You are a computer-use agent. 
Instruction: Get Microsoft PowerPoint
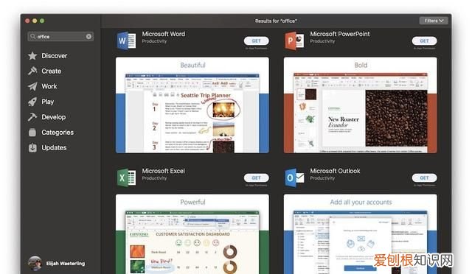[424, 41]
